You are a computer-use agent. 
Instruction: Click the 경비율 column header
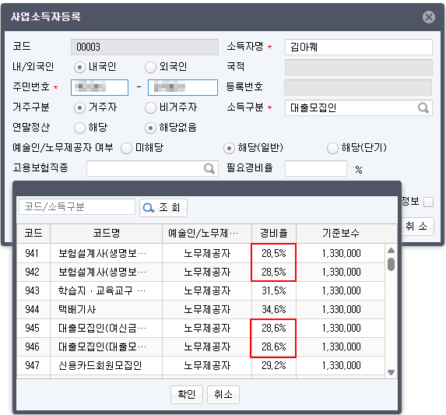(x=274, y=234)
